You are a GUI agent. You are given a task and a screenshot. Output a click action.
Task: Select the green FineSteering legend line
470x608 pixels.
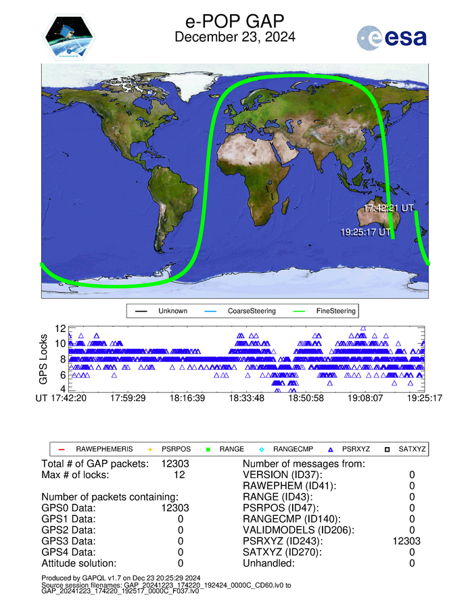[302, 311]
